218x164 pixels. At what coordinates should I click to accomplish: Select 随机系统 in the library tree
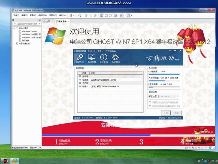pos(25,40)
